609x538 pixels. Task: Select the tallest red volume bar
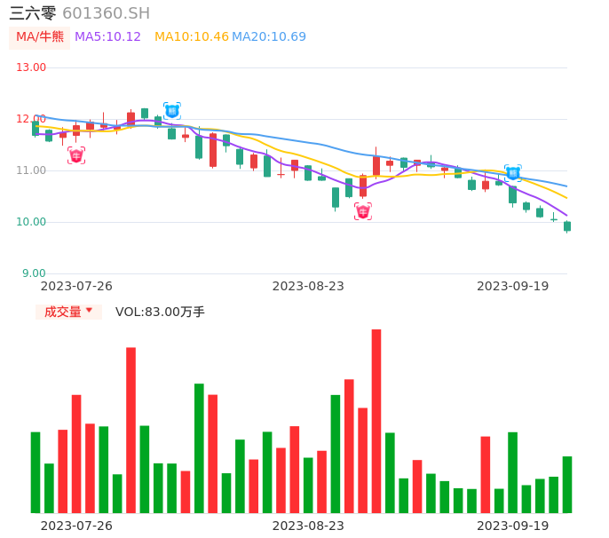coord(376,421)
